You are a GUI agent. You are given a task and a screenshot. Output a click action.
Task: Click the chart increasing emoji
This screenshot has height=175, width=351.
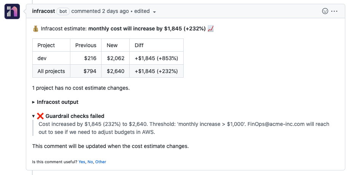pos(211,29)
